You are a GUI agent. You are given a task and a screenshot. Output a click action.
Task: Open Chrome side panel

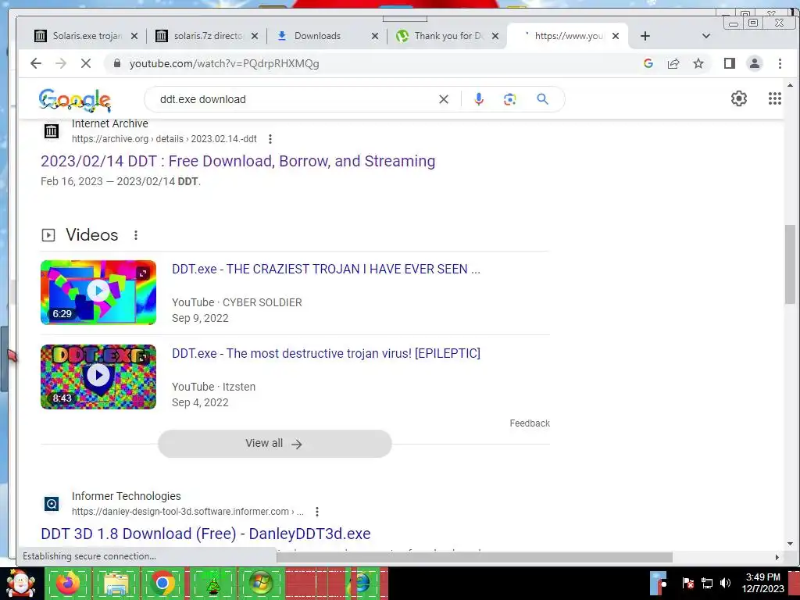point(730,63)
